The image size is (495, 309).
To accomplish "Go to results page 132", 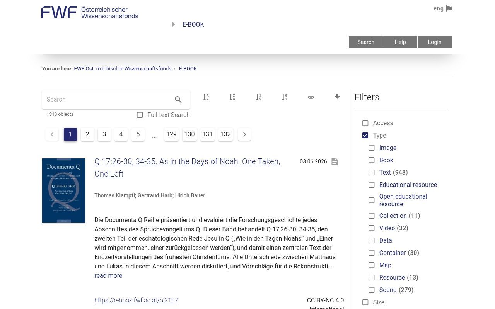I will pyautogui.click(x=225, y=134).
